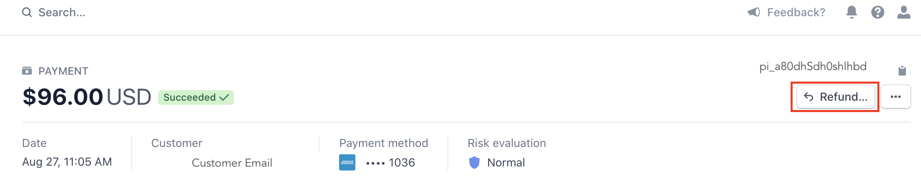Click the megaphone feedback icon

tap(754, 13)
